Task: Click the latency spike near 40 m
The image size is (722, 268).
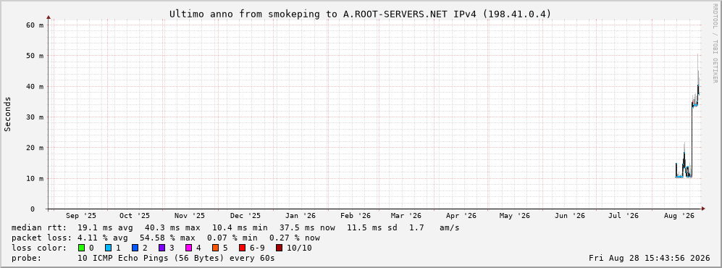Action: (698, 88)
